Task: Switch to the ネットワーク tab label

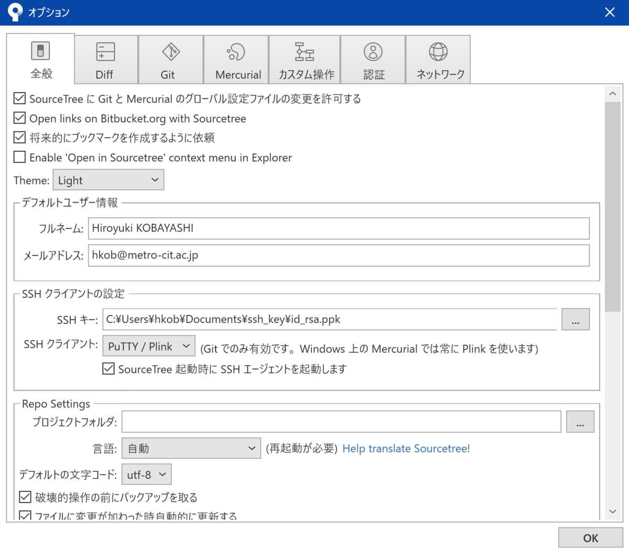Action: tap(440, 74)
